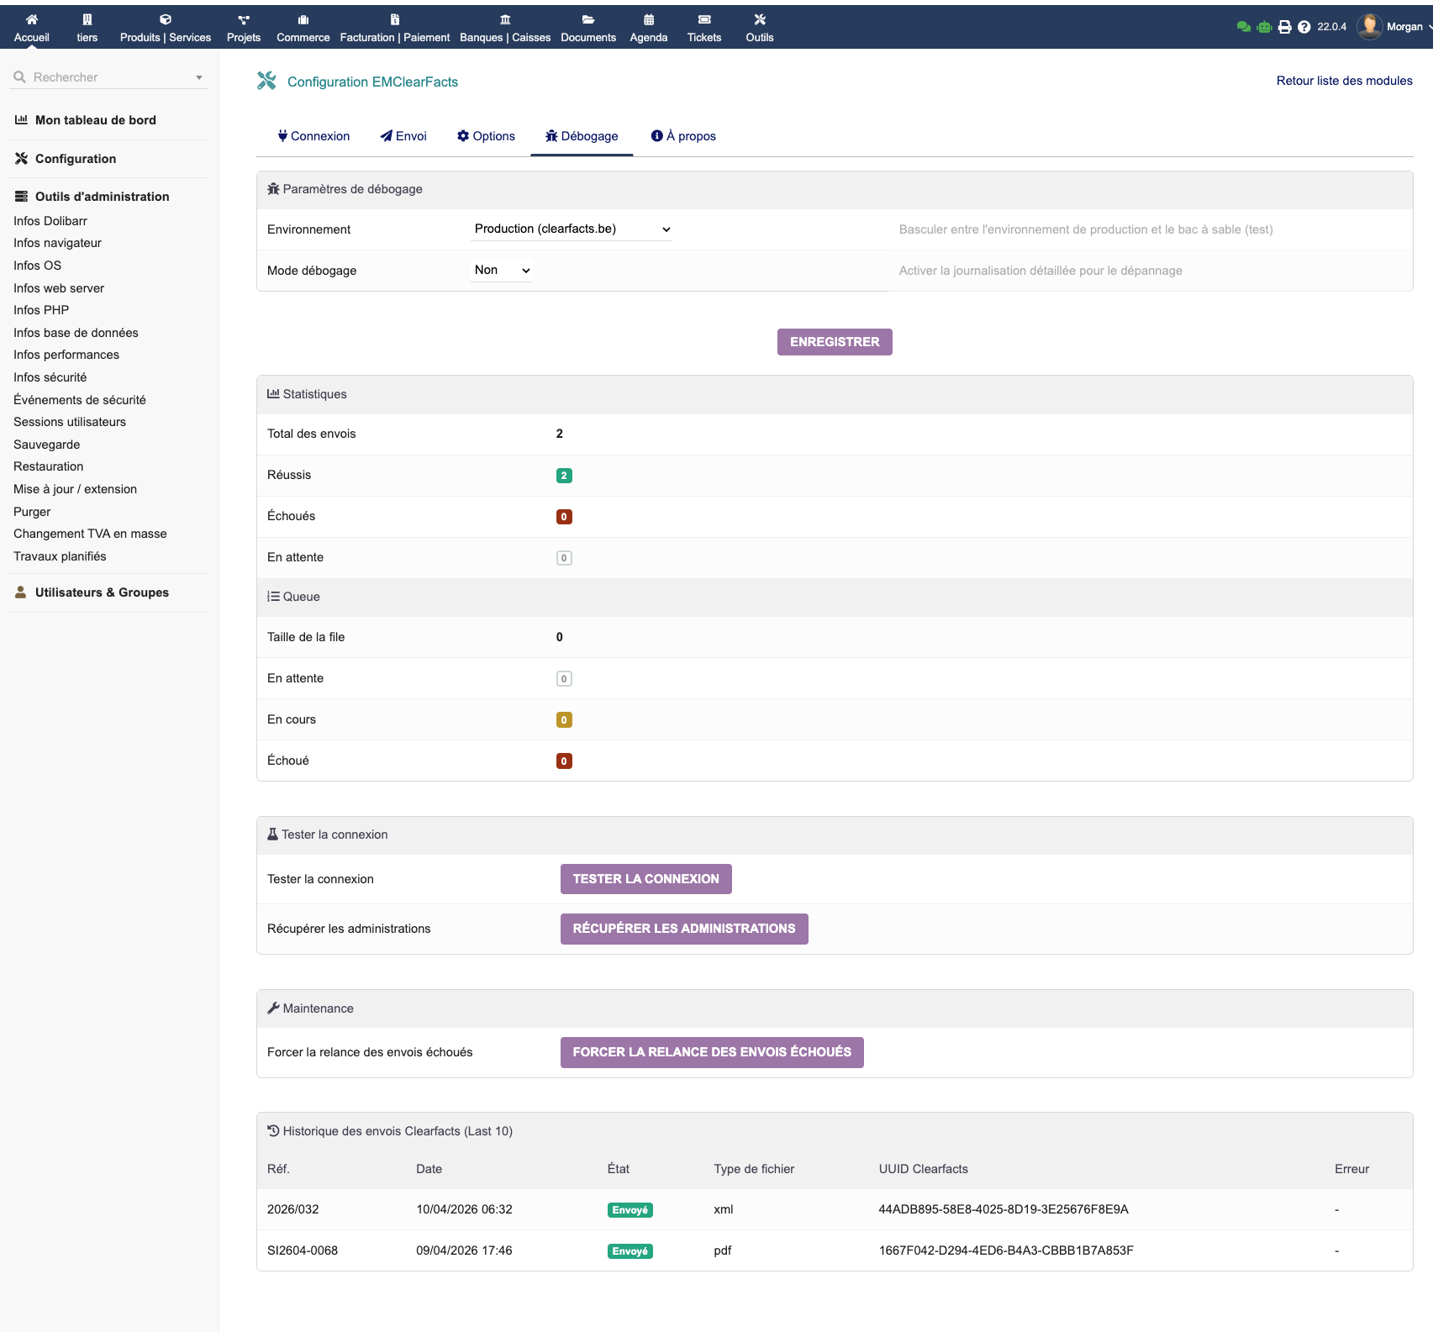Click the printer icon in top bar

pos(1284,27)
